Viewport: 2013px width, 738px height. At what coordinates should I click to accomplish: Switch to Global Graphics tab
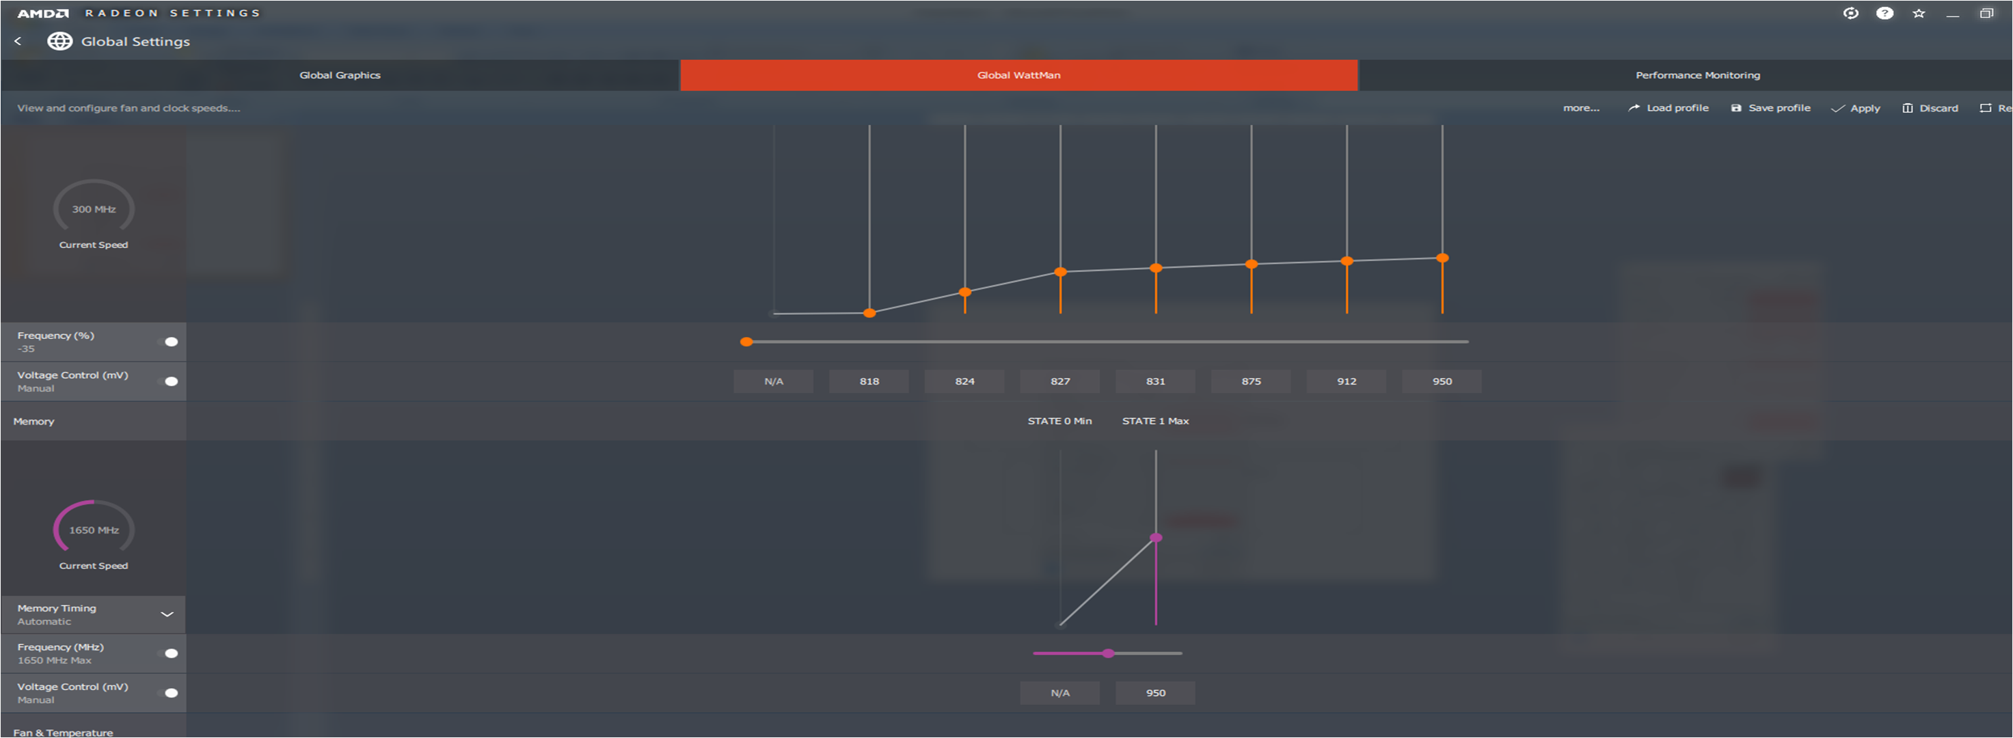click(x=340, y=75)
